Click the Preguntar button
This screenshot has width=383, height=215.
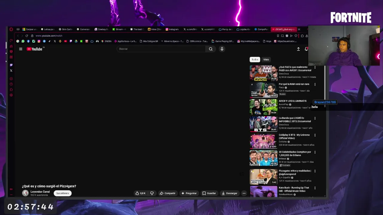click(189, 193)
